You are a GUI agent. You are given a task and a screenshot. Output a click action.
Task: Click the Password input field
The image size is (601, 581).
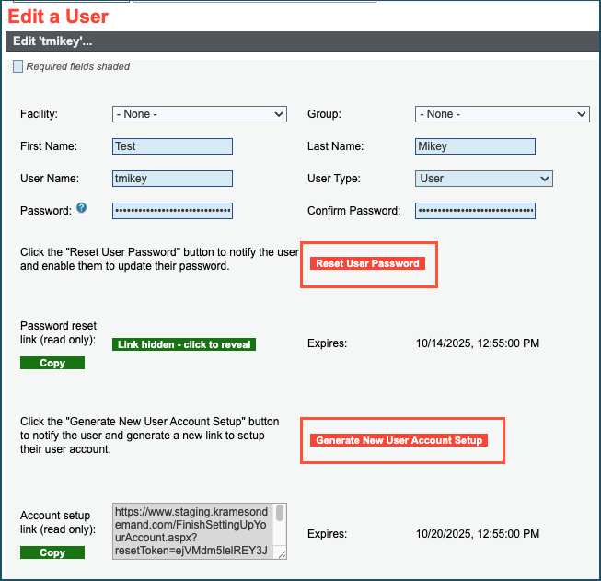[172, 211]
